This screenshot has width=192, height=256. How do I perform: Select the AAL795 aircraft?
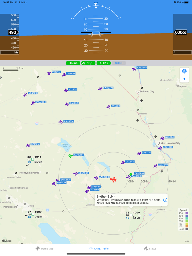point(67,104)
